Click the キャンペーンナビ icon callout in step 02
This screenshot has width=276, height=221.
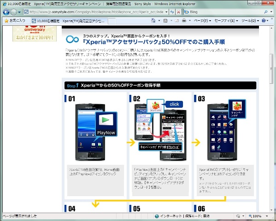155,106
